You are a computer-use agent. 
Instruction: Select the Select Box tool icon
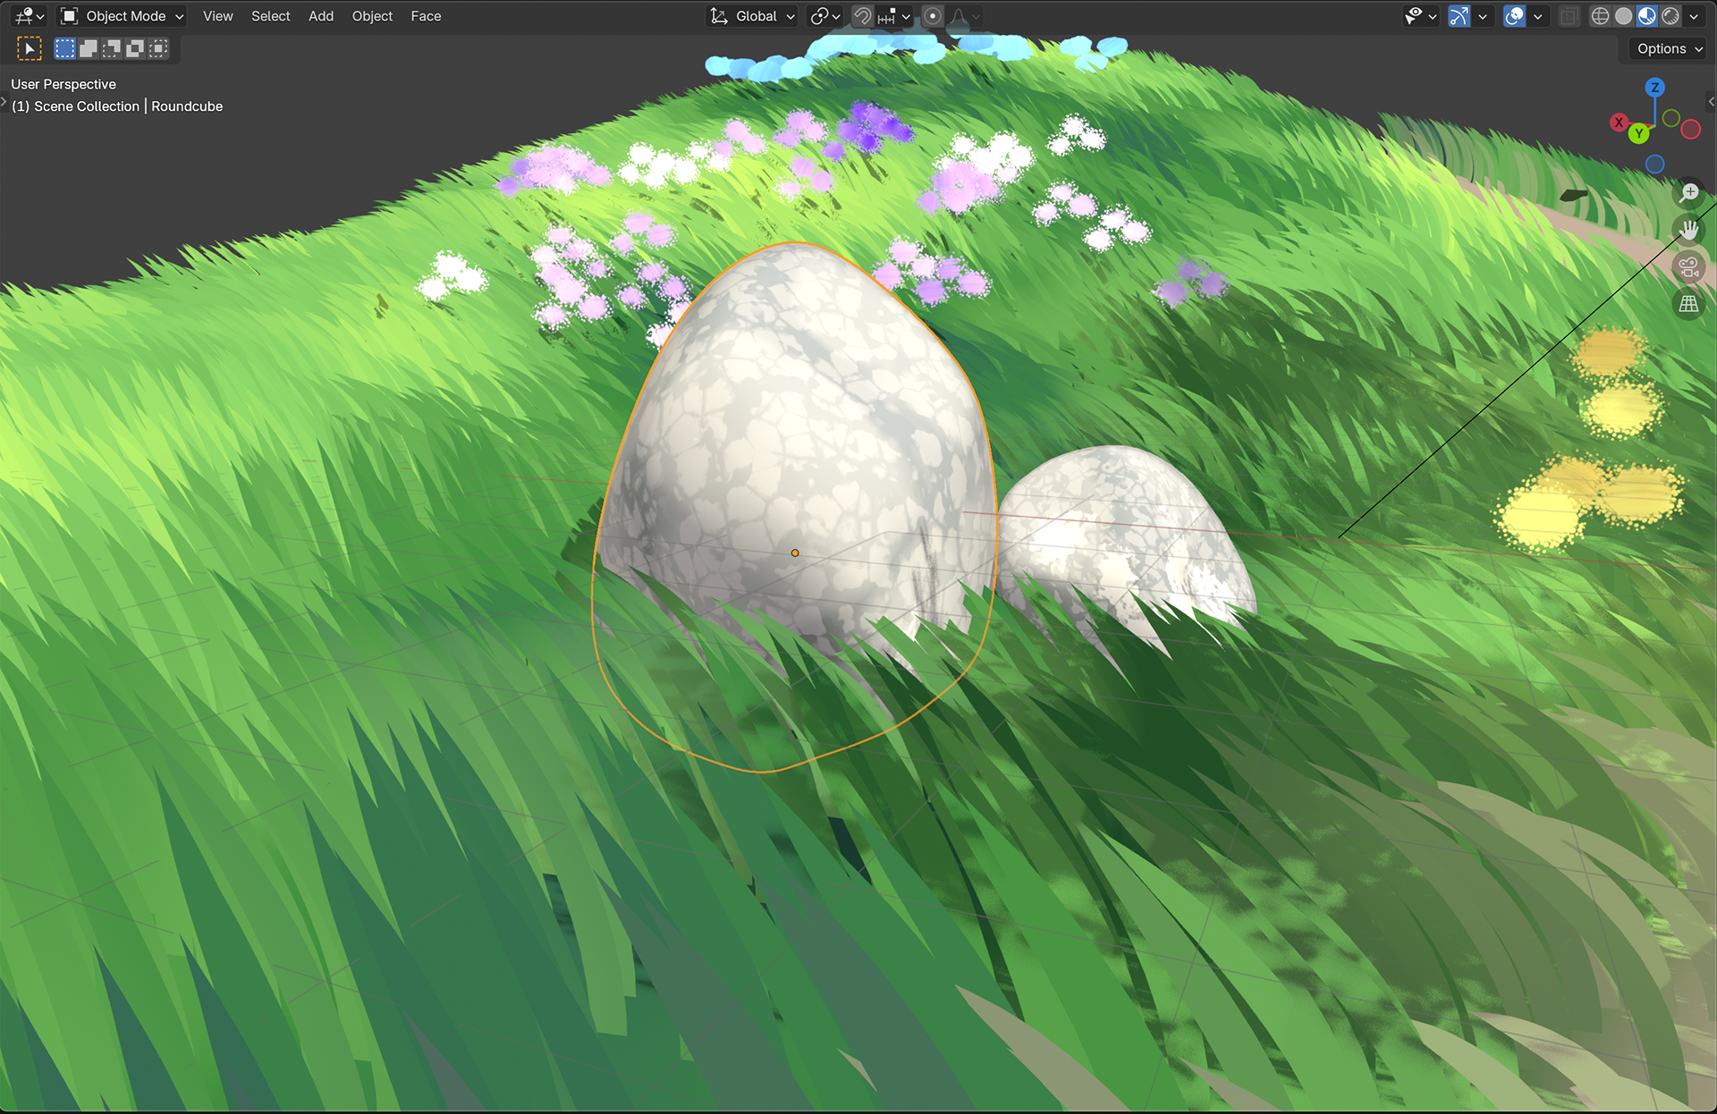coord(30,48)
